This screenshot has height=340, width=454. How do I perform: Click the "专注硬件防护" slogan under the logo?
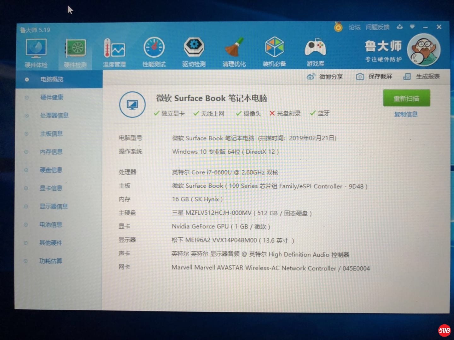[x=383, y=59]
